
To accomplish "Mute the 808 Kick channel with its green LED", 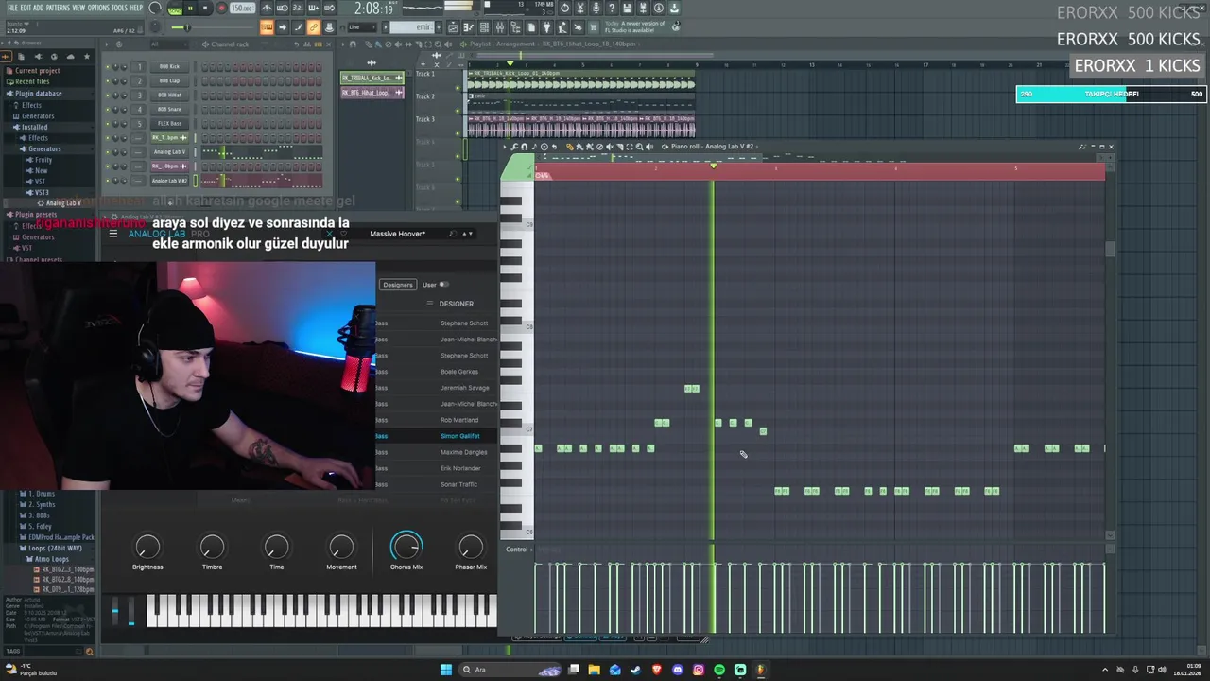I will click(108, 66).
